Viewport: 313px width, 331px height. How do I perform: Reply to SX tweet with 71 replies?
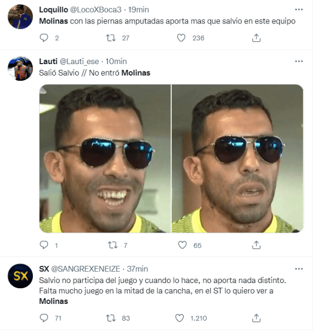[44, 318]
